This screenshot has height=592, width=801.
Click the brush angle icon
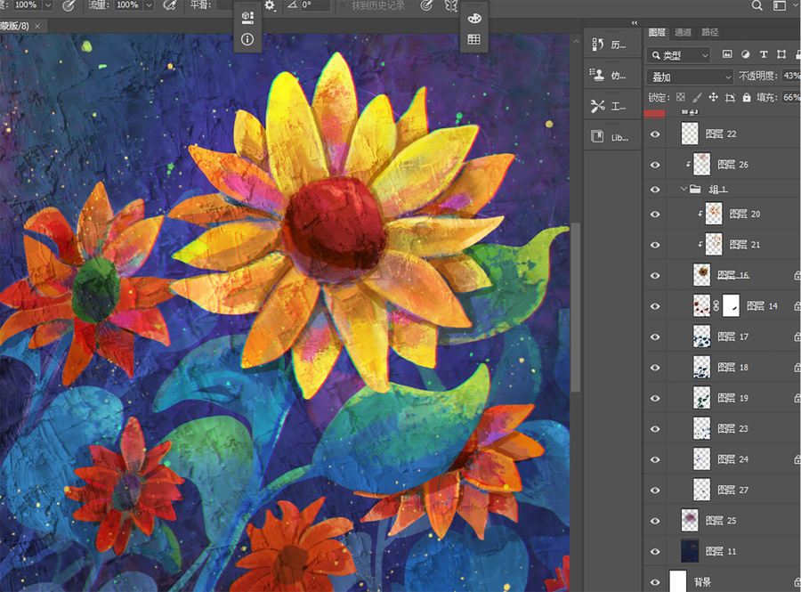(292, 5)
